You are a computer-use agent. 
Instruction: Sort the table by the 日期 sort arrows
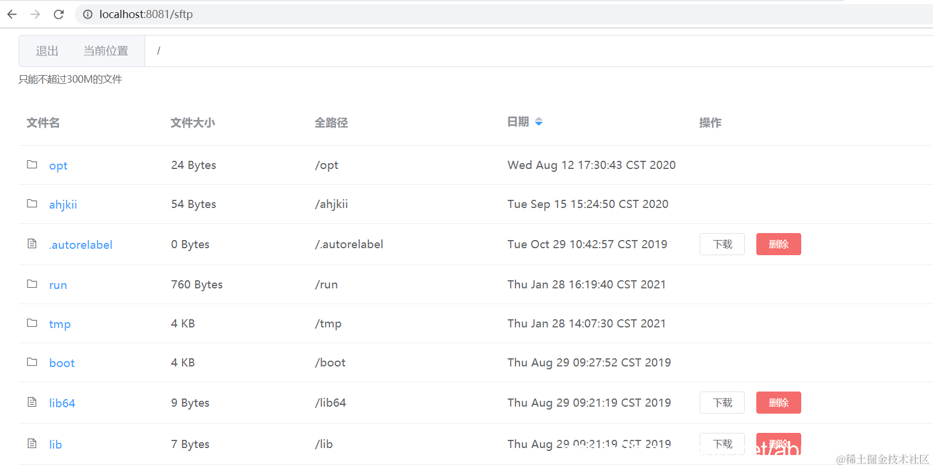tap(539, 121)
